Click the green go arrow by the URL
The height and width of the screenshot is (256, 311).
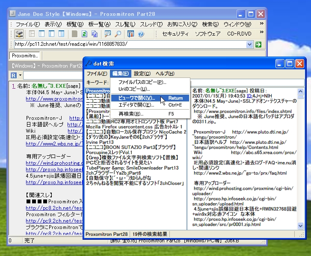point(258,45)
